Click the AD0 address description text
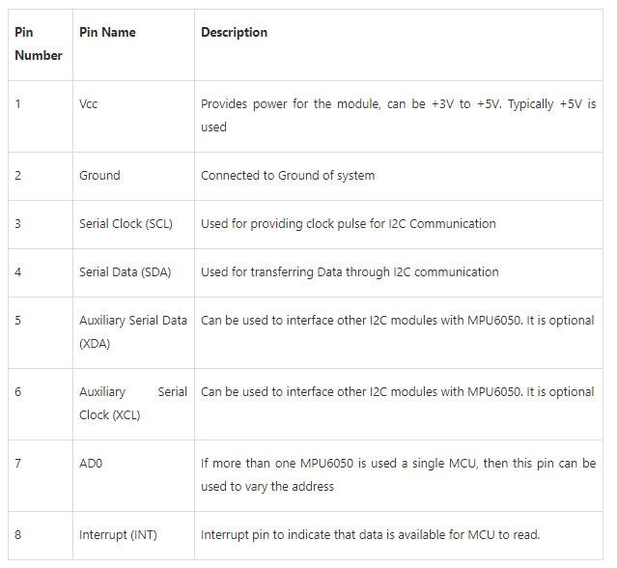617x568 pixels. click(398, 474)
